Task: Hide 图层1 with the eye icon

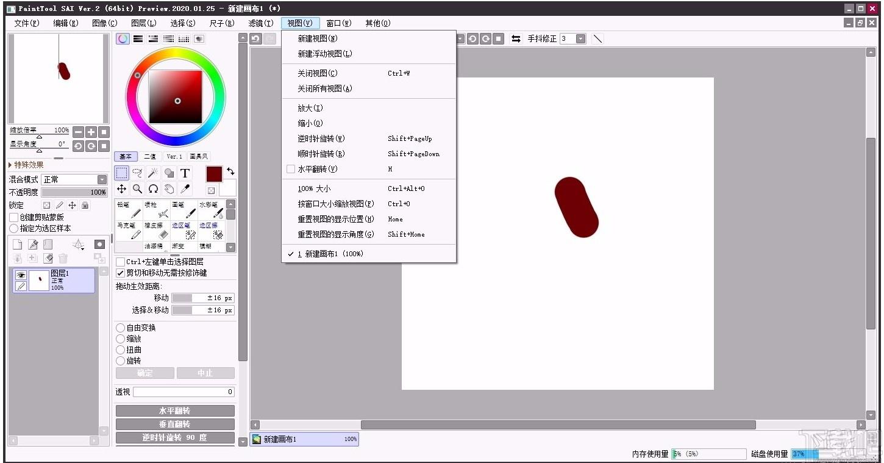Action: point(21,275)
